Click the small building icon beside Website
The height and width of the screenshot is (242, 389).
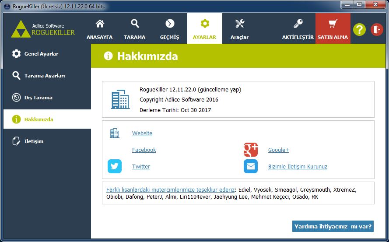[115, 133]
